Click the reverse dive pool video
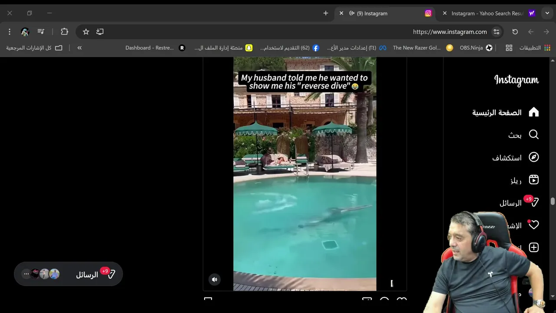This screenshot has width=556, height=313. [x=305, y=174]
